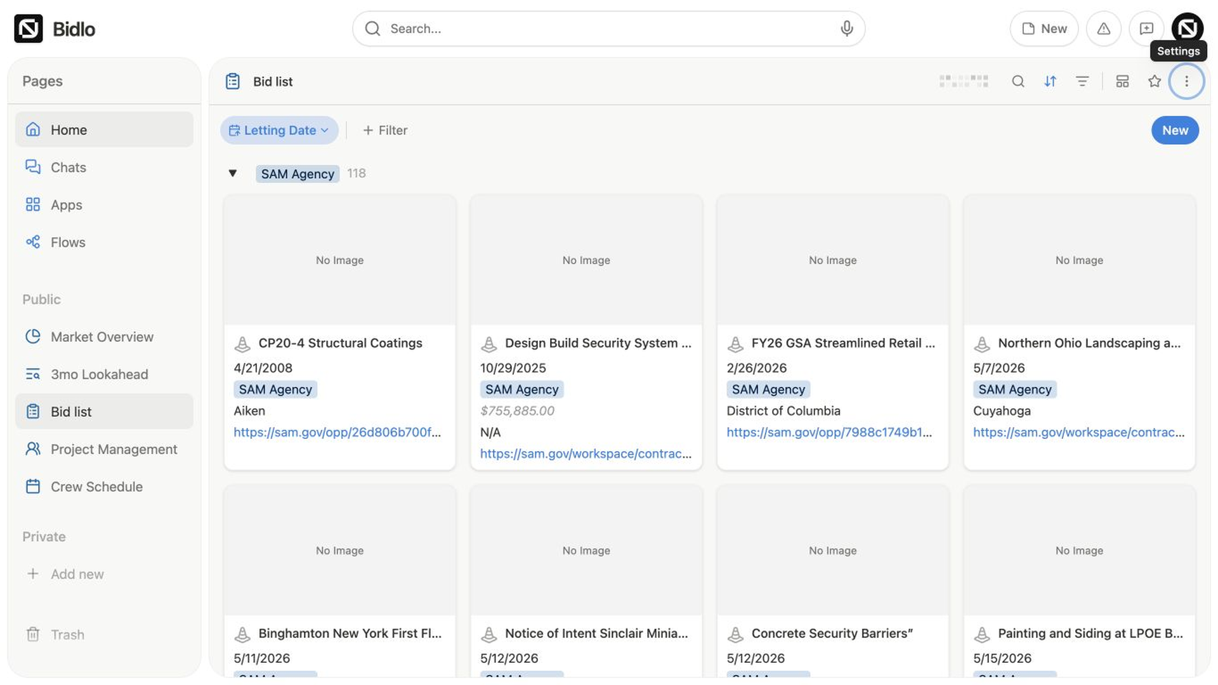Click the New button in top bar
Screen dimensions: 1218x685
pyautogui.click(x=1044, y=29)
